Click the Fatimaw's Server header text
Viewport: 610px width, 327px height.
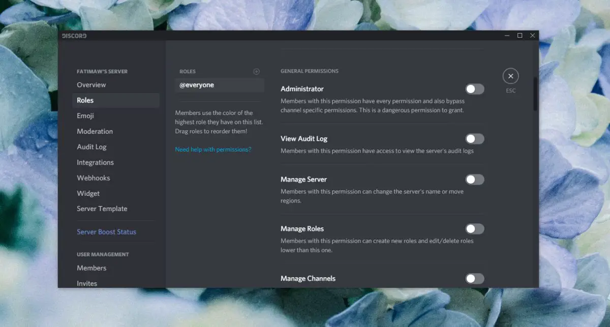pos(102,72)
